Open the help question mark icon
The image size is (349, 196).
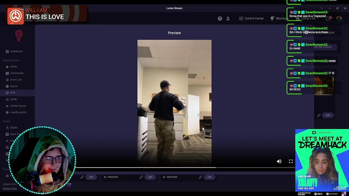coord(220,19)
